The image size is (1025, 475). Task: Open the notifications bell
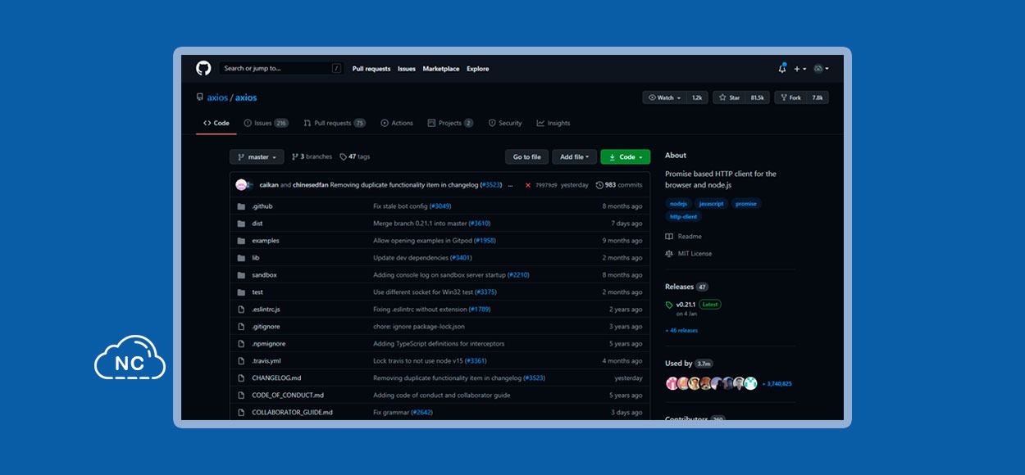pyautogui.click(x=782, y=69)
